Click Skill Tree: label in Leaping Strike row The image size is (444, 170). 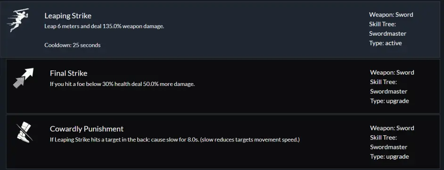tap(382, 24)
